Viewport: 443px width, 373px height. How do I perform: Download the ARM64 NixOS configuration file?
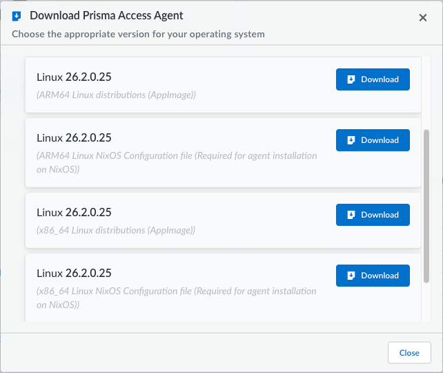coord(373,140)
